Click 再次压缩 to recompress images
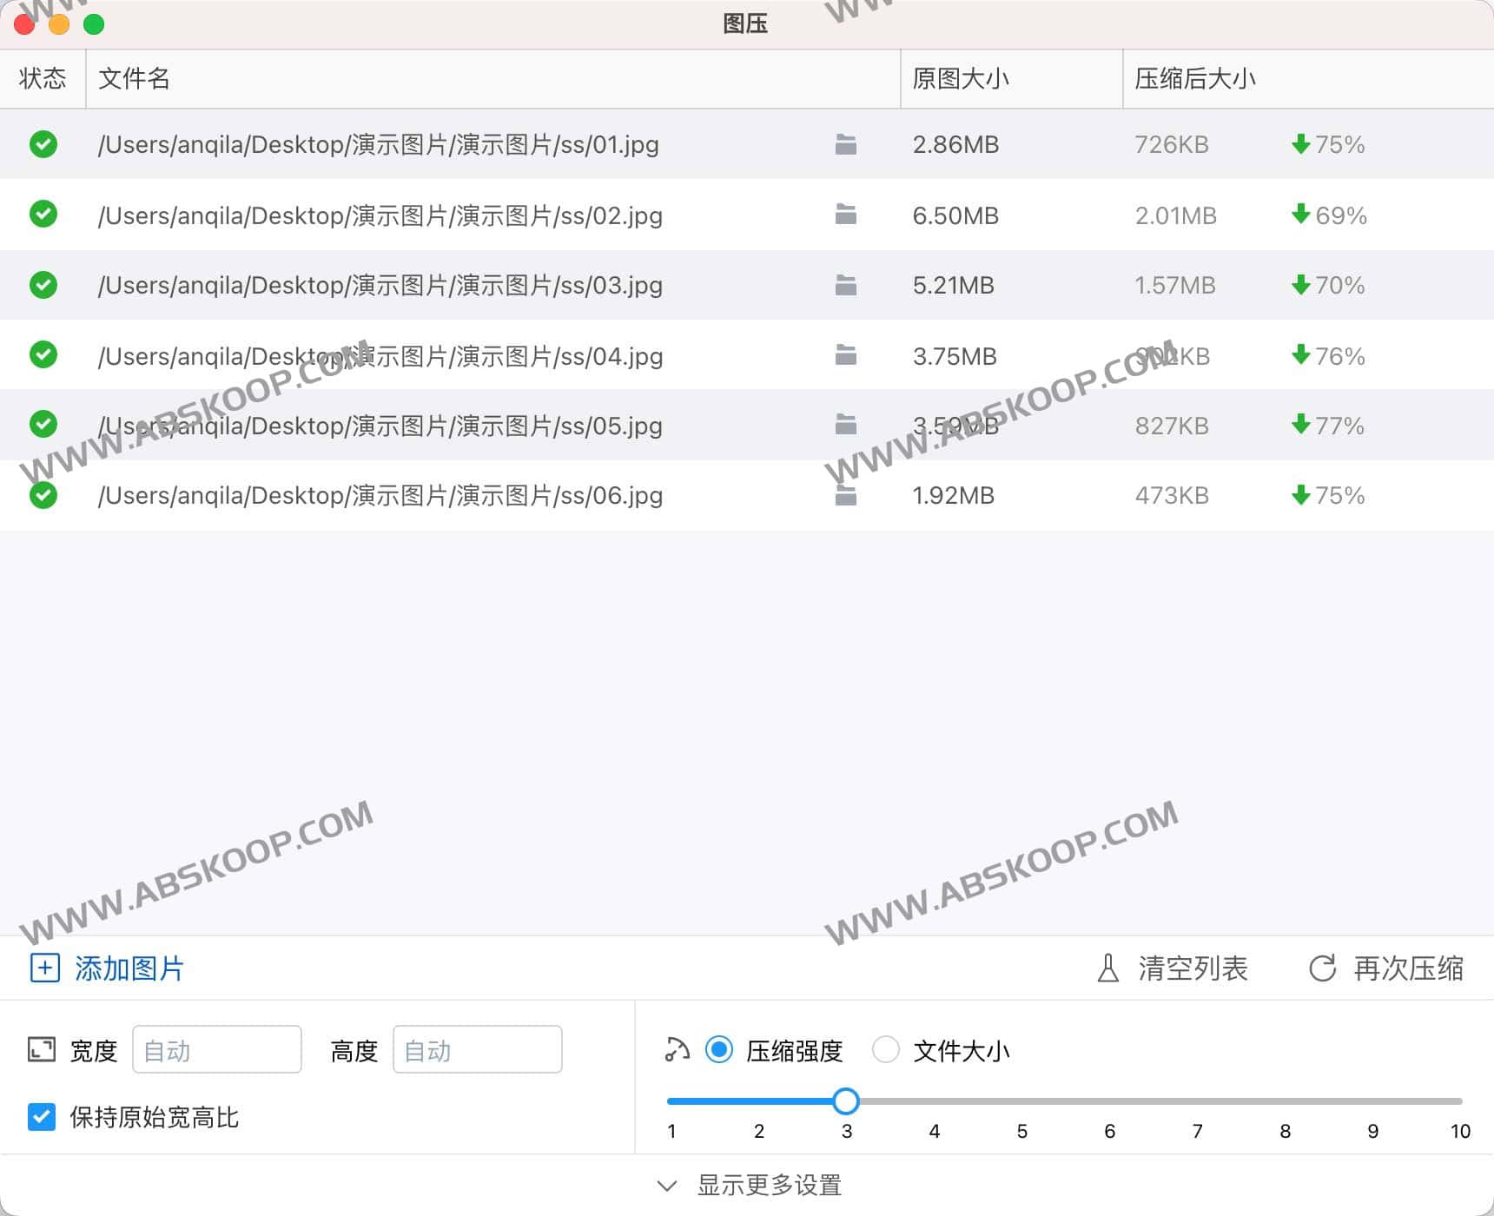Screen dimensions: 1494x1216 point(1407,968)
